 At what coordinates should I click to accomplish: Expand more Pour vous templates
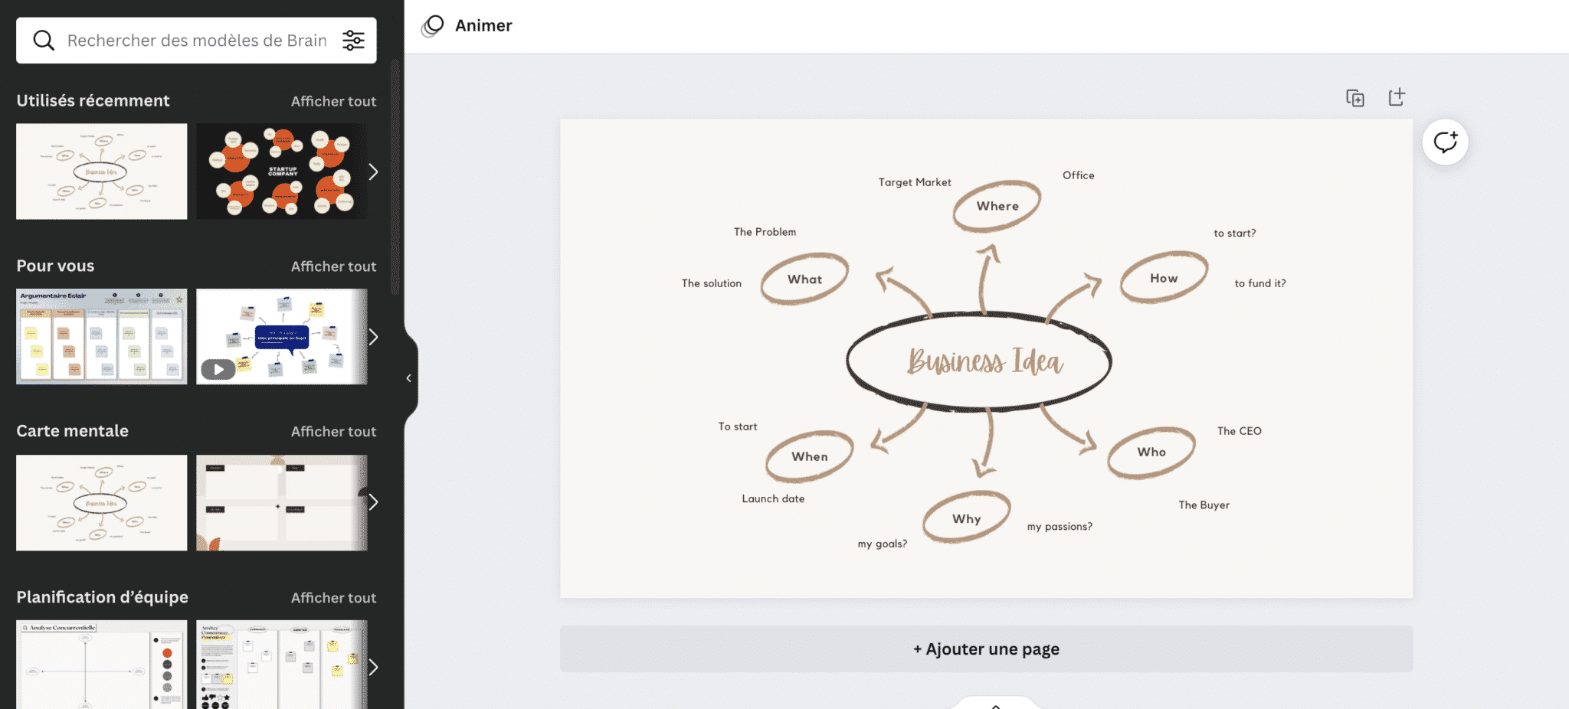point(373,337)
